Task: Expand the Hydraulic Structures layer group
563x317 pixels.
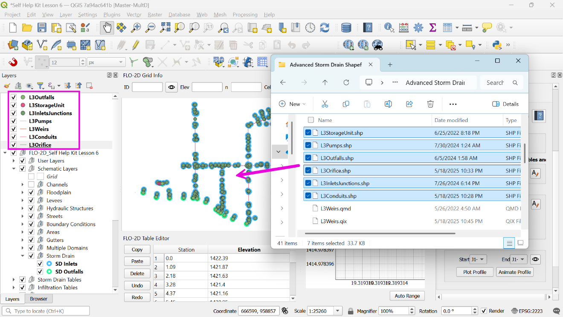Action: pyautogui.click(x=23, y=209)
